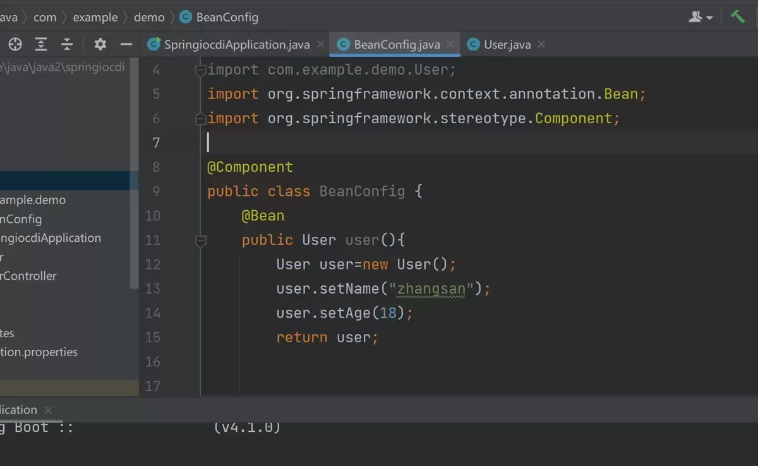This screenshot has height=466, width=758.
Task: Open the user account dropdown icon
Action: (x=701, y=17)
